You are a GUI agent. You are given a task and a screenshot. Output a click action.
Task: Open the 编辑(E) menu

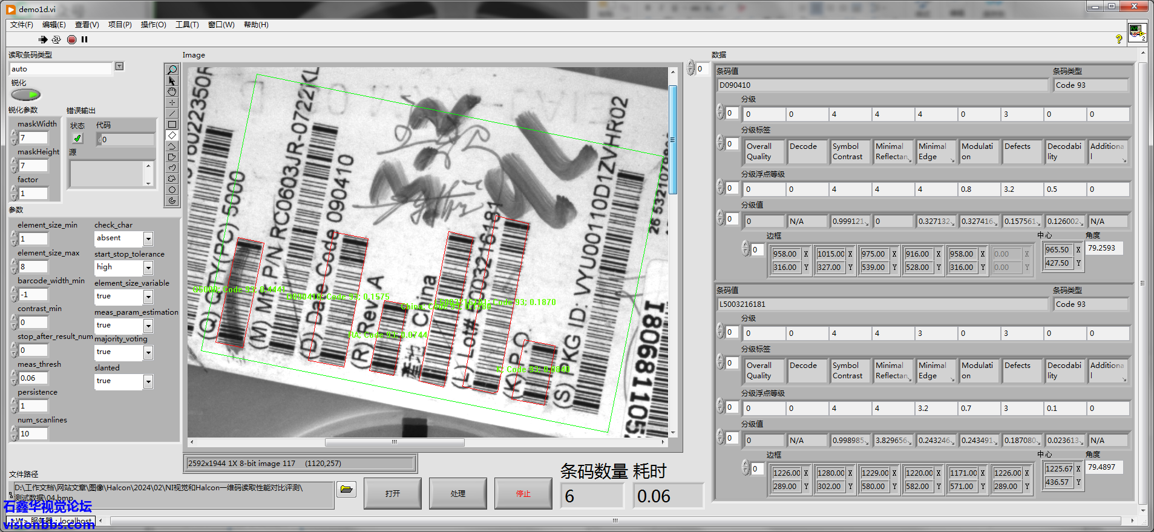[54, 25]
